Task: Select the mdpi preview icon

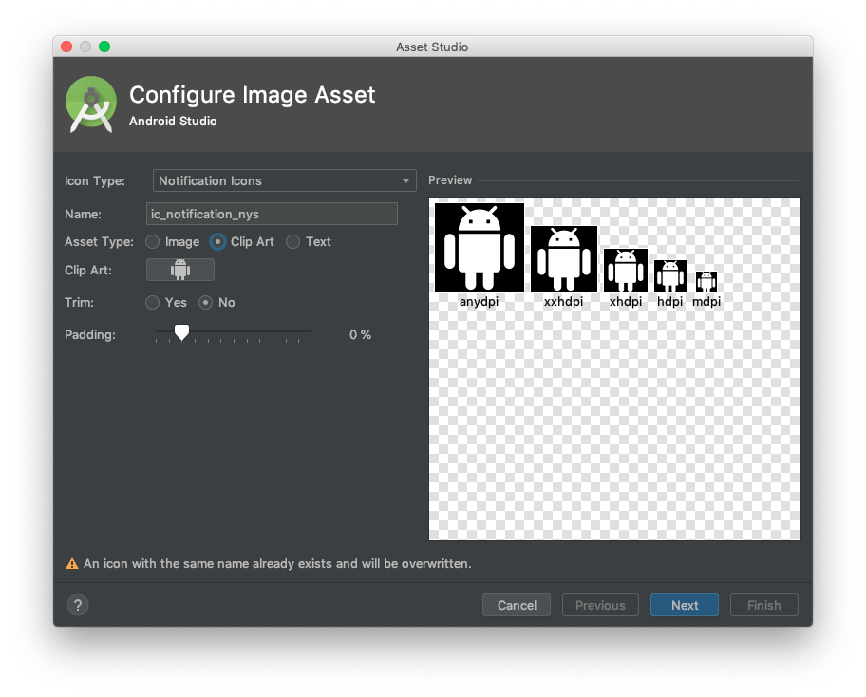Action: (706, 282)
